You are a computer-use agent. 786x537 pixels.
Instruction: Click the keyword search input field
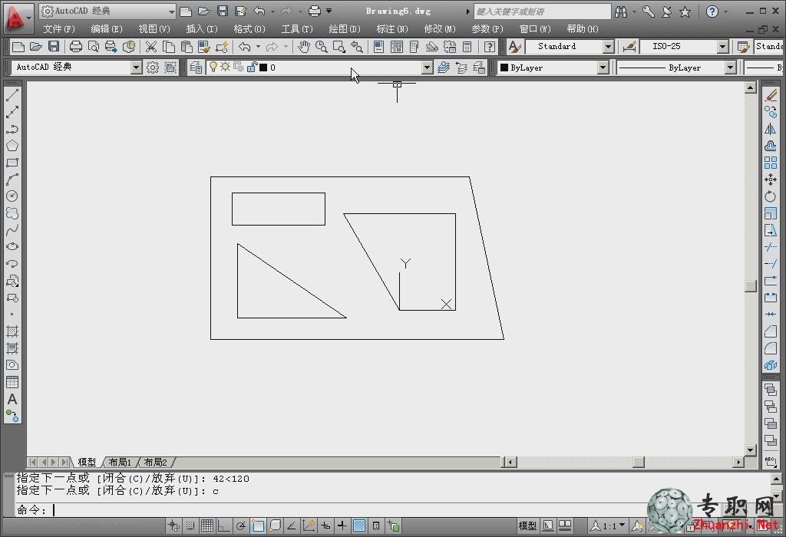tap(542, 11)
